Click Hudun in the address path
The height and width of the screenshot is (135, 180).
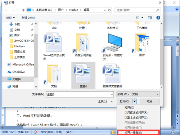pyautogui.click(x=73, y=10)
